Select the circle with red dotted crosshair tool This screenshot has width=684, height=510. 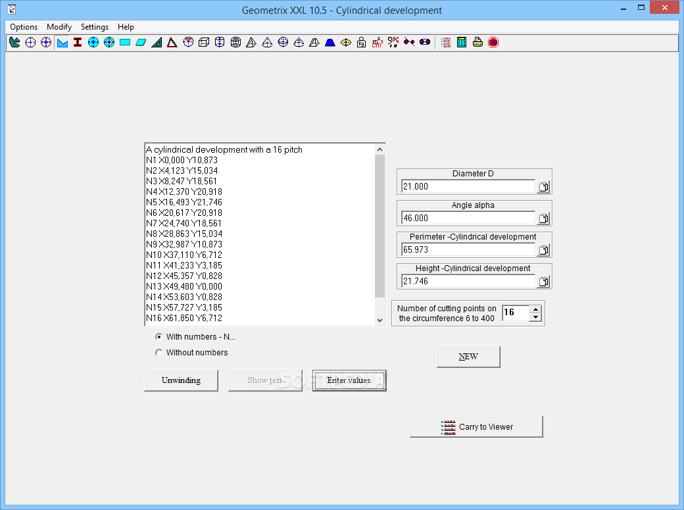[x=46, y=42]
